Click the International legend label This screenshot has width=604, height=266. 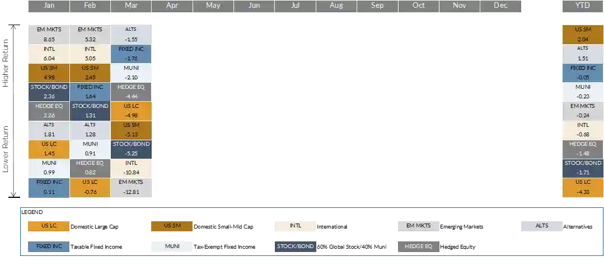point(332,227)
